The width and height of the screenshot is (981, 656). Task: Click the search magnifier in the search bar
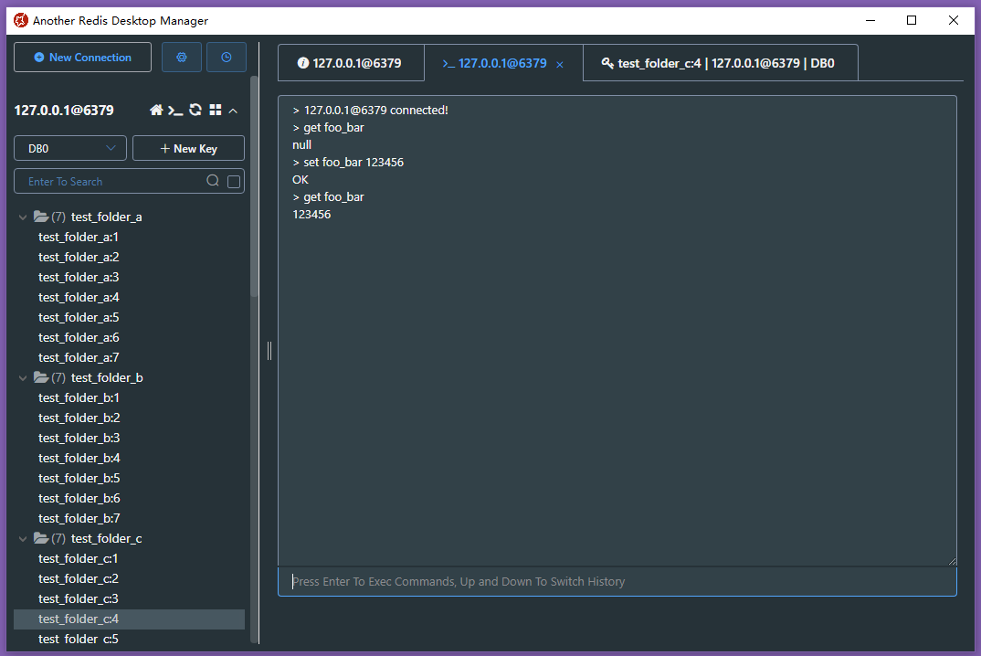[212, 181]
